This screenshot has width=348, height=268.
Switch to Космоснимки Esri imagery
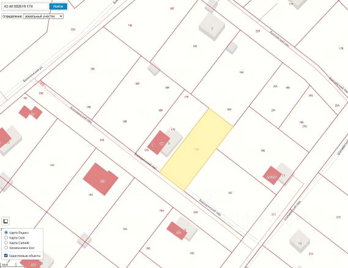point(6,248)
